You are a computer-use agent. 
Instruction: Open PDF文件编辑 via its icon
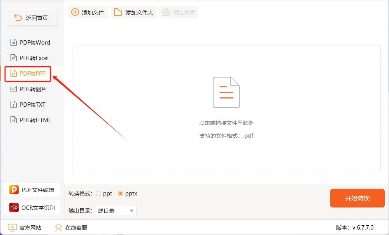[14, 190]
